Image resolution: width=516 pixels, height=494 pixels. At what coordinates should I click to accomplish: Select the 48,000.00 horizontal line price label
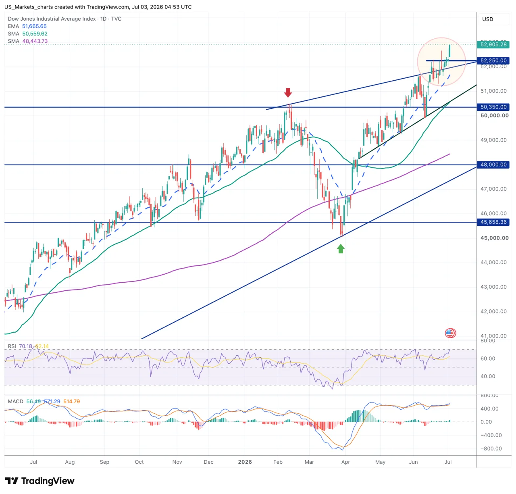tap(493, 165)
